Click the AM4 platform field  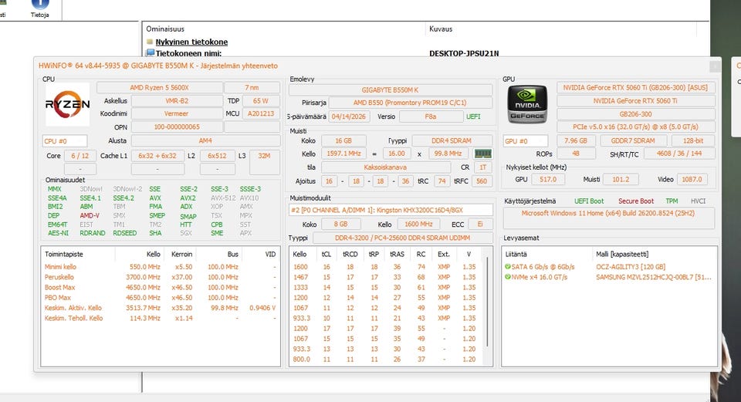[205, 140]
